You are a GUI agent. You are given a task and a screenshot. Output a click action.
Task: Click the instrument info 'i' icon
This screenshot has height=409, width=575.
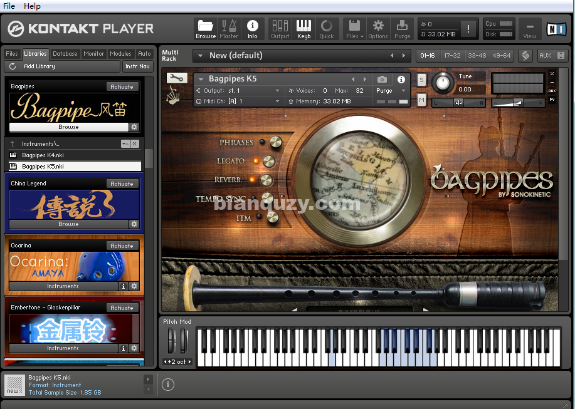pyautogui.click(x=401, y=79)
